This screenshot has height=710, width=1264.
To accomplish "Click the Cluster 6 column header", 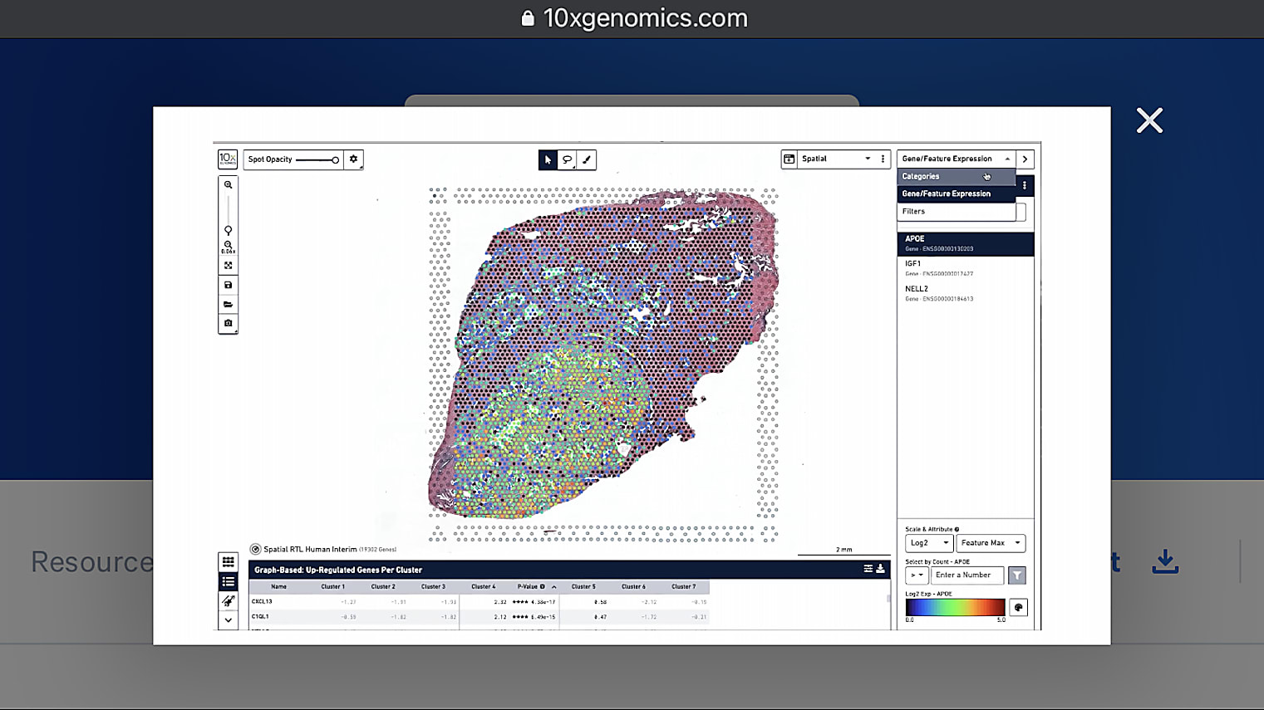I will tap(633, 587).
